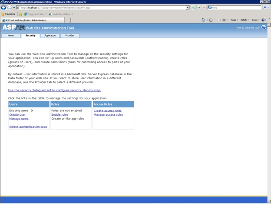This screenshot has height=204, width=271.
Task: Click the Access Rules table header
Action: (113, 104)
